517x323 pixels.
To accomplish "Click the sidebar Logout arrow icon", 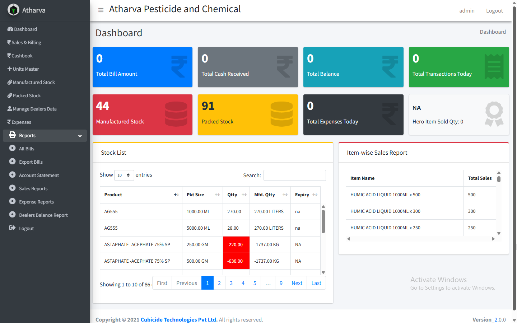I will pos(12,228).
